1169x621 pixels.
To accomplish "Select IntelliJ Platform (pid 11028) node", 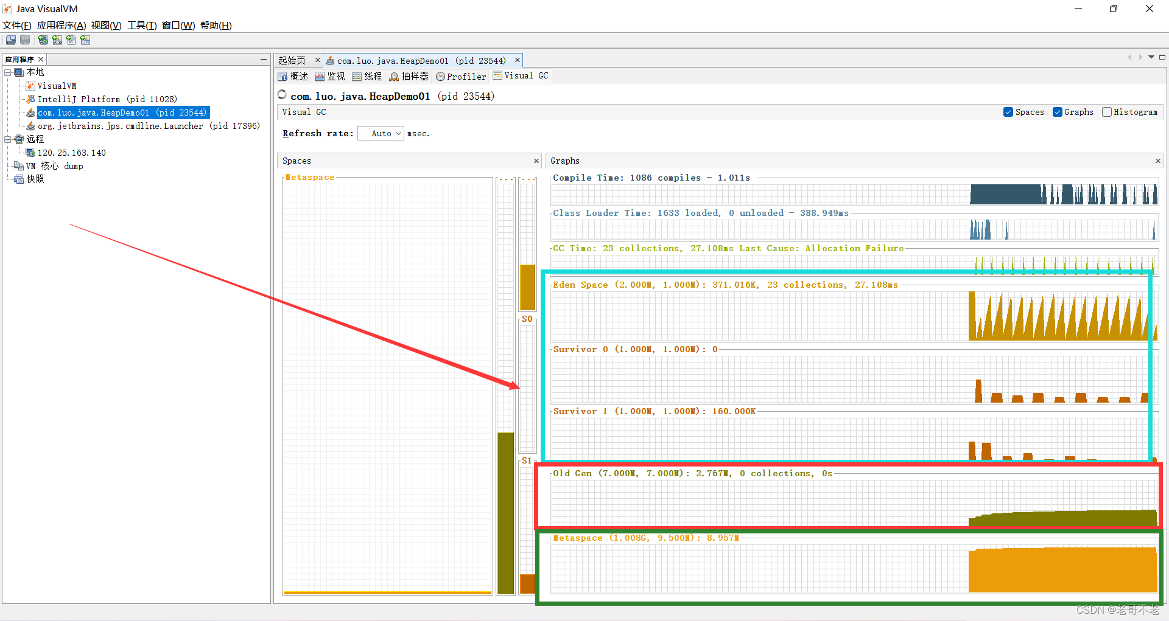I will (107, 99).
